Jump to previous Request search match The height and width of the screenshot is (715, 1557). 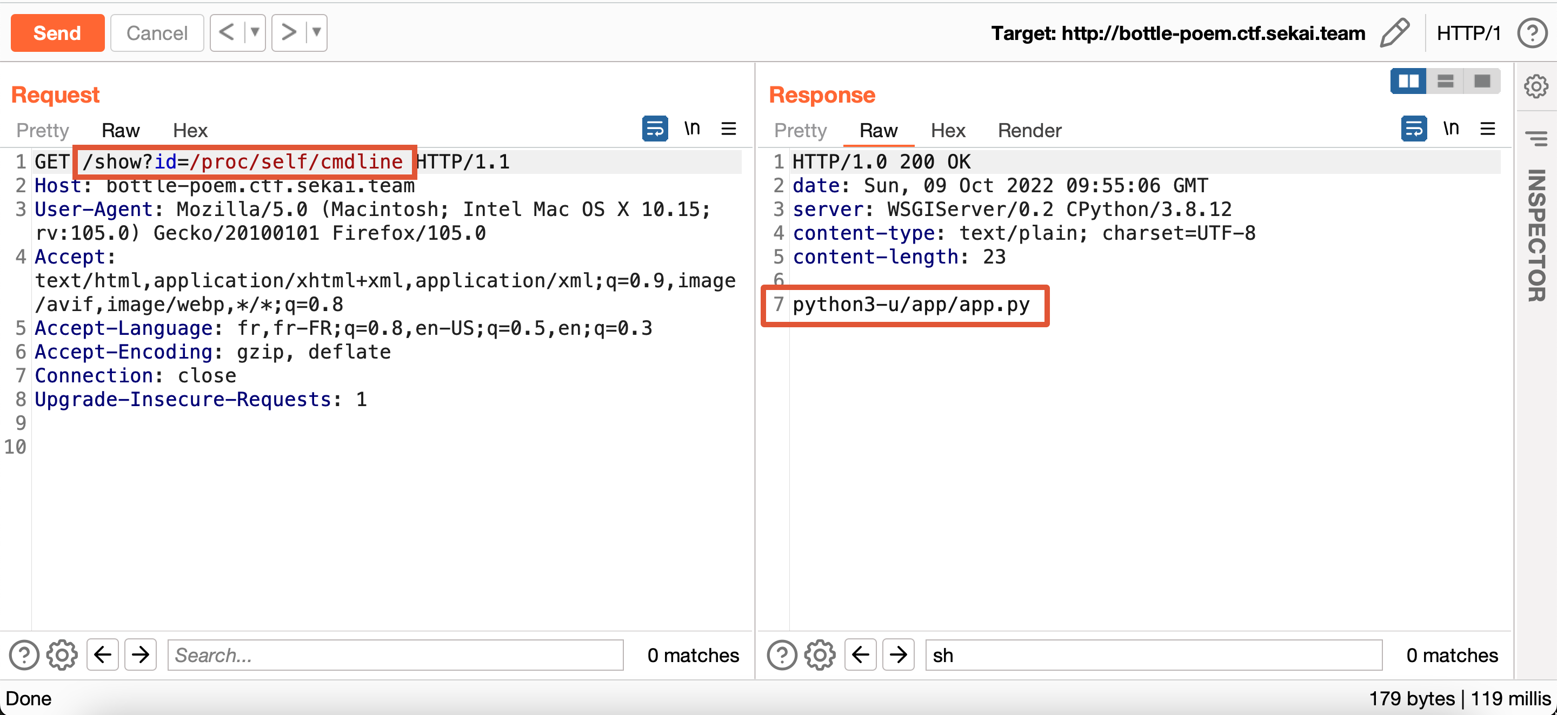(x=103, y=655)
